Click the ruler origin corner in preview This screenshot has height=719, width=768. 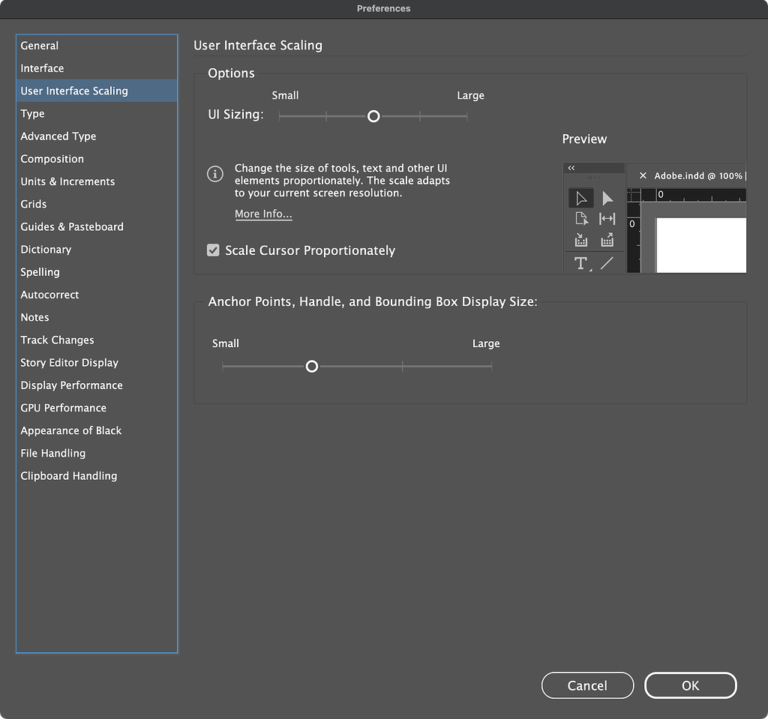point(634,195)
